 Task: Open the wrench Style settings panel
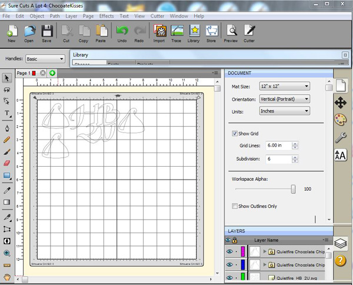341,137
